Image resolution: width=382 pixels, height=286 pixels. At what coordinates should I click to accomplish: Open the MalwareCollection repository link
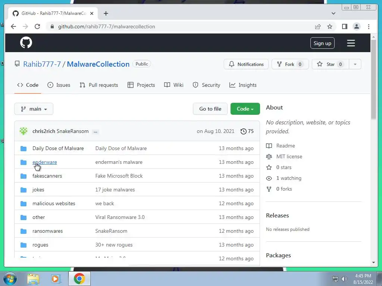tap(98, 64)
